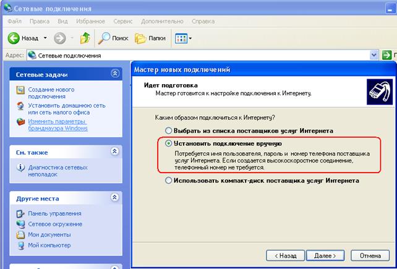Image resolution: width=397 pixels, height=269 pixels.
Task: Click the Views icon in toolbar
Action: click(181, 38)
